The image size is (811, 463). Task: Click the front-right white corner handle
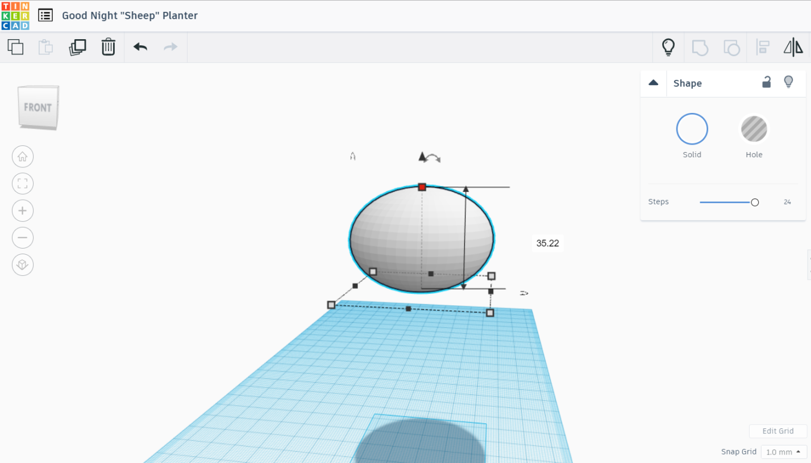(x=490, y=313)
